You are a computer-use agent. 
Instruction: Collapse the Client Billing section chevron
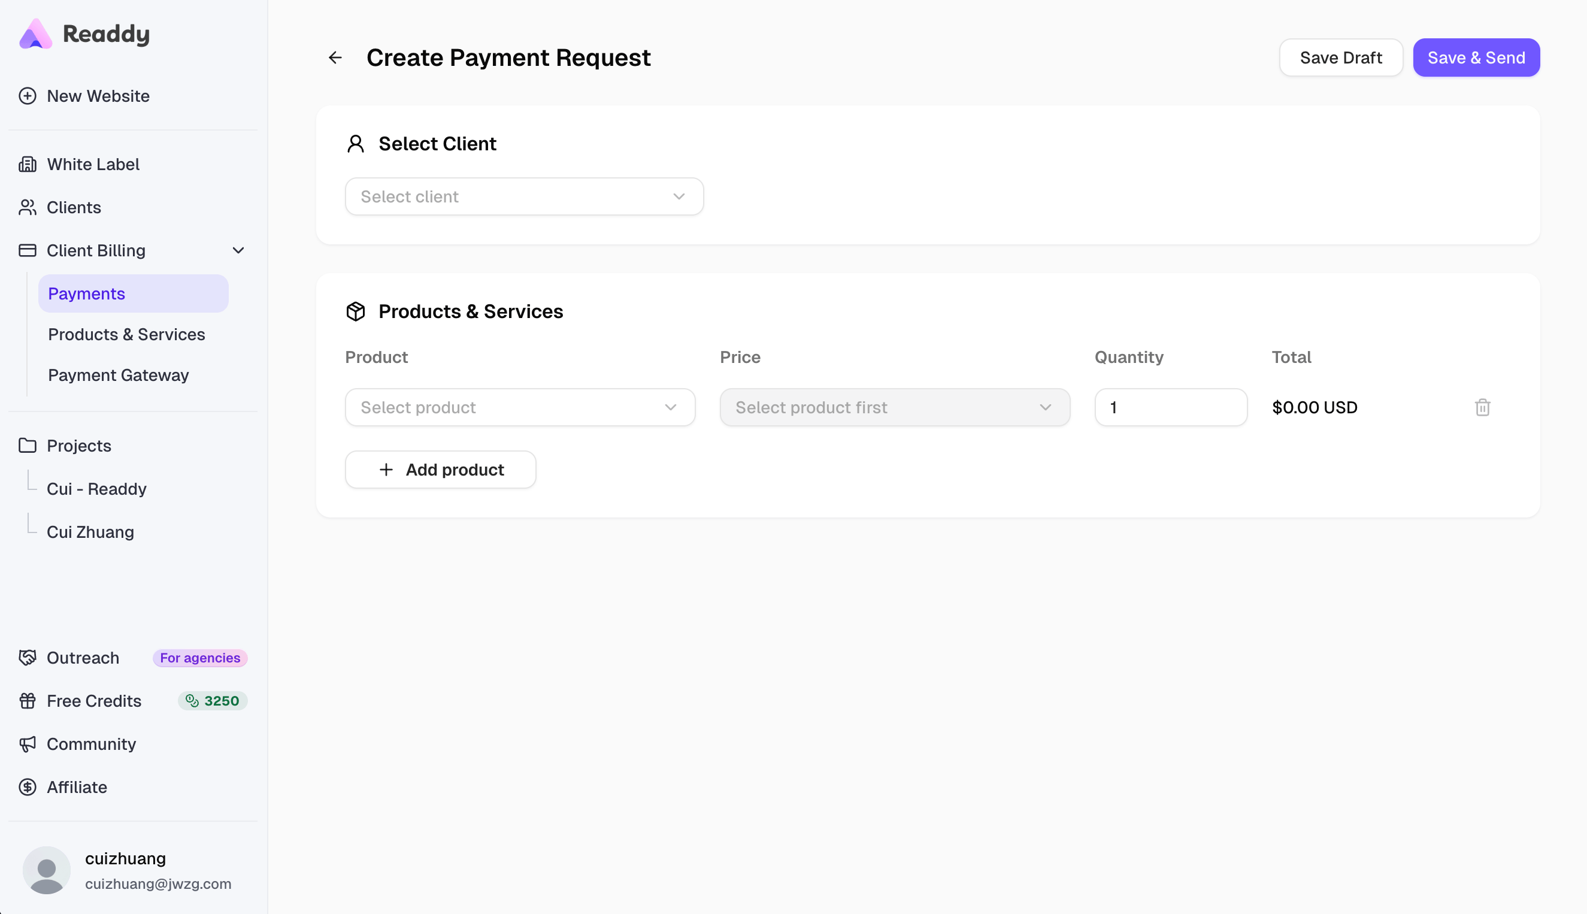click(x=238, y=250)
